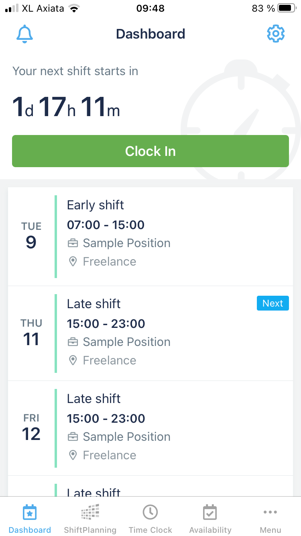Image resolution: width=301 pixels, height=536 pixels.
Task: Click location pin icon on Thursday's shift
Action: pos(73,360)
